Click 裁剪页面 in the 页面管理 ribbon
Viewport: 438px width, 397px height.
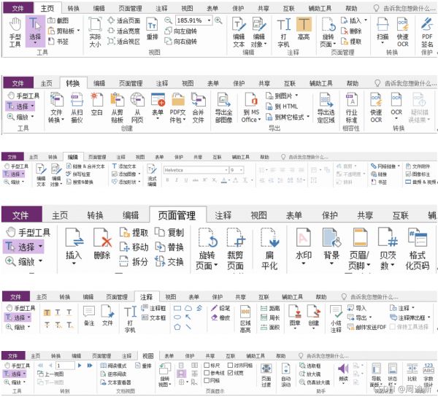tap(235, 249)
